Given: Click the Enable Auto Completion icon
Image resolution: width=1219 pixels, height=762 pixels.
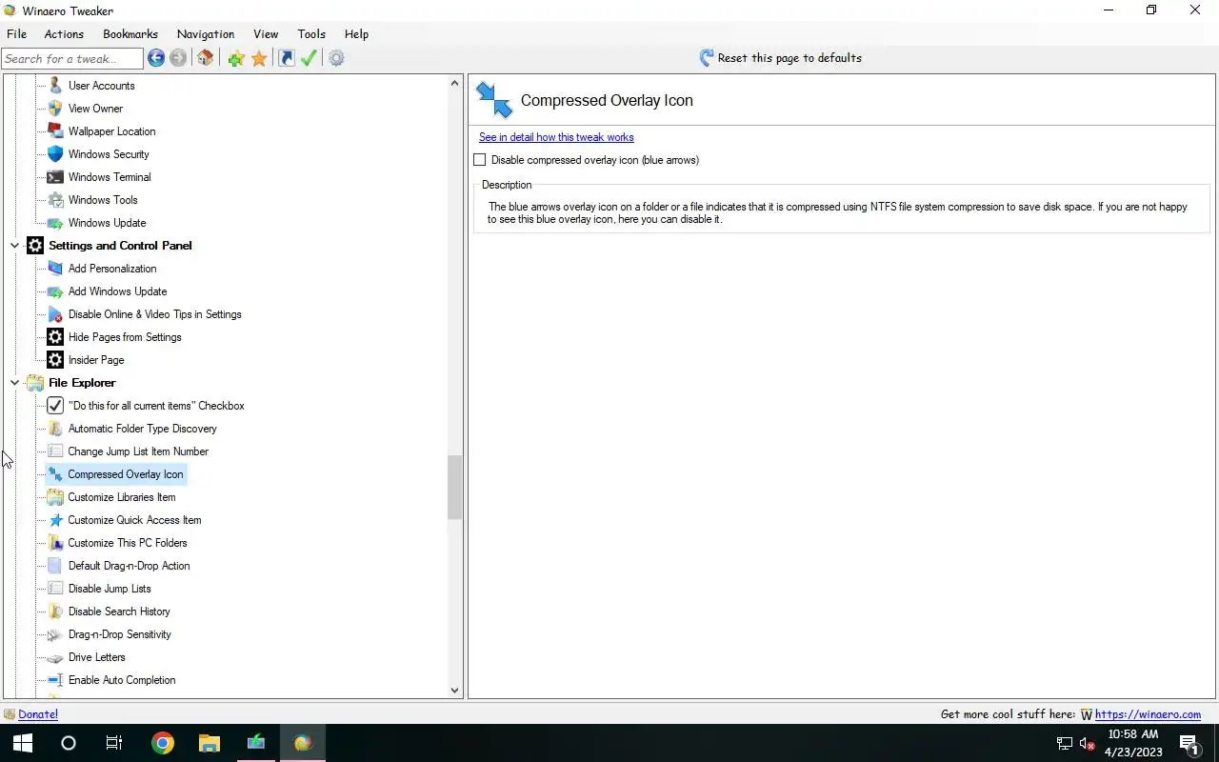Looking at the screenshot, I should [x=55, y=680].
